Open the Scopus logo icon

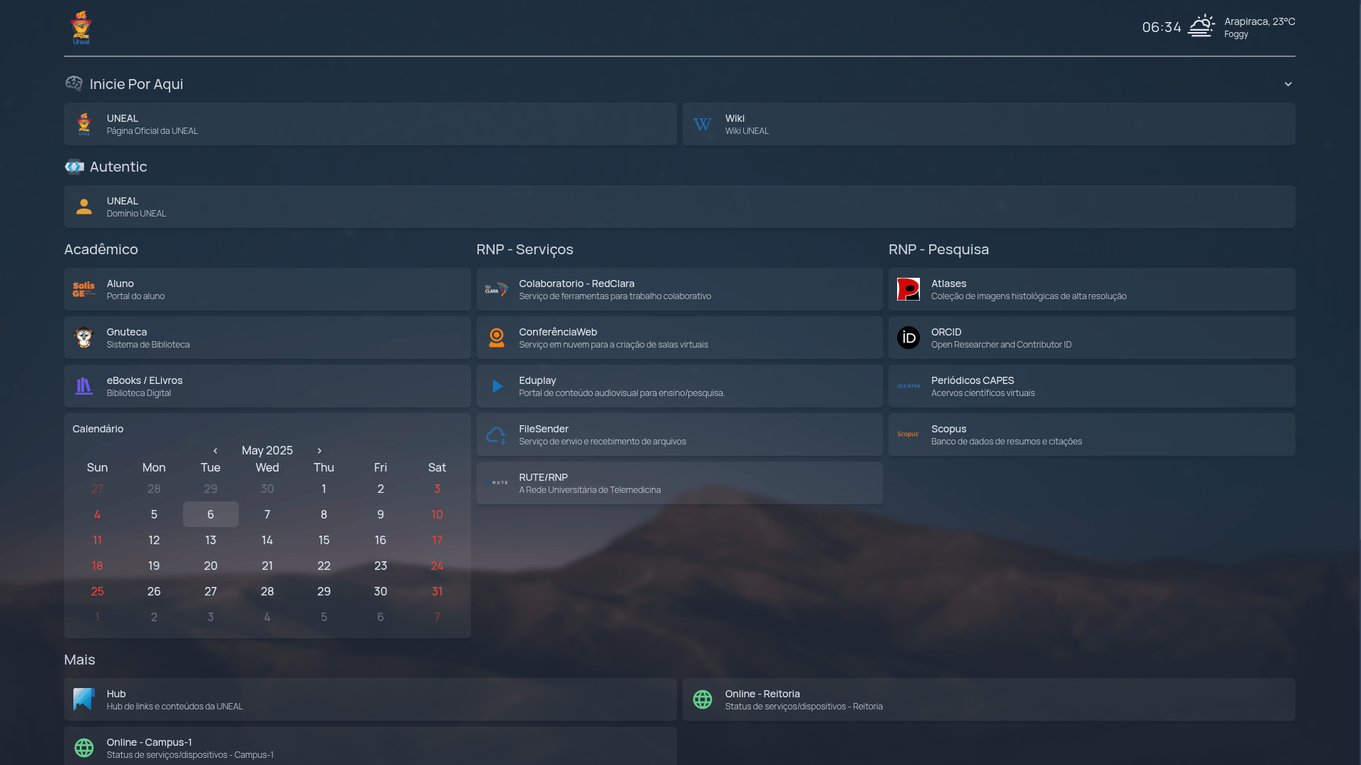pos(909,434)
